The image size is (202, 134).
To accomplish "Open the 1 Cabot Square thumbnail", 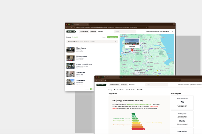I will click(70, 50).
